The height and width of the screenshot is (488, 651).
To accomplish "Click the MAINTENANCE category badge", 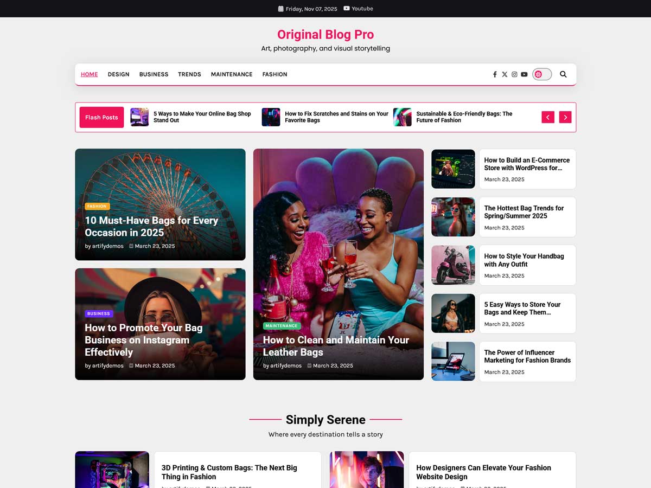I will point(282,326).
